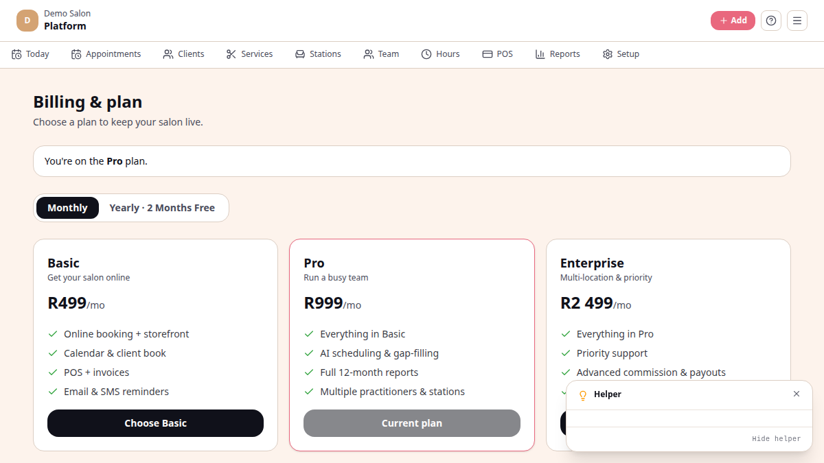The image size is (824, 463).
Task: Go to the Appointments page
Action: click(106, 54)
